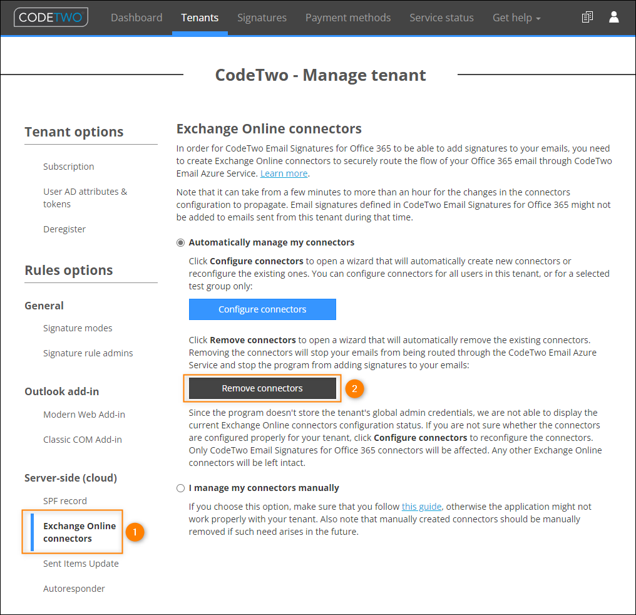Click the 'Configure connectors' button
636x615 pixels.
pos(262,309)
